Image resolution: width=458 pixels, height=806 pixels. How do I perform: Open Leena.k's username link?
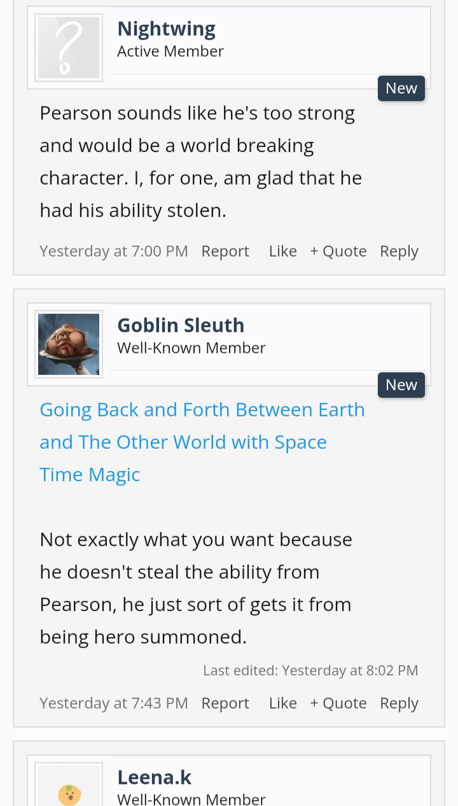pyautogui.click(x=155, y=777)
